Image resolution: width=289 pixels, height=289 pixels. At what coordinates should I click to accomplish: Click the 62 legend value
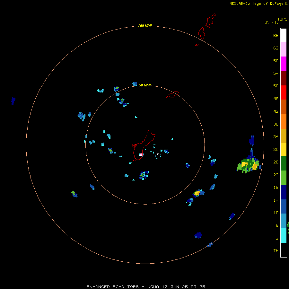coord(276,48)
